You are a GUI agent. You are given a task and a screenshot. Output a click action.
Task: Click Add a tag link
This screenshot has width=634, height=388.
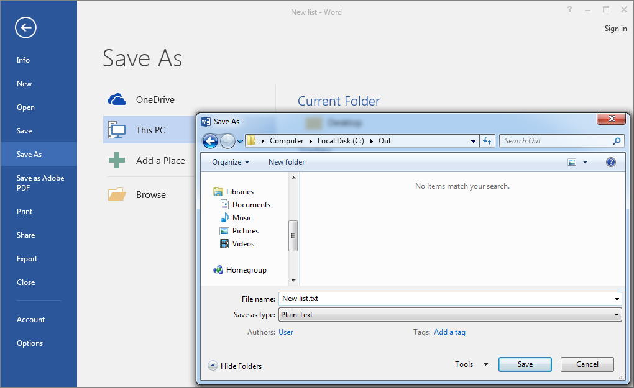tap(449, 332)
